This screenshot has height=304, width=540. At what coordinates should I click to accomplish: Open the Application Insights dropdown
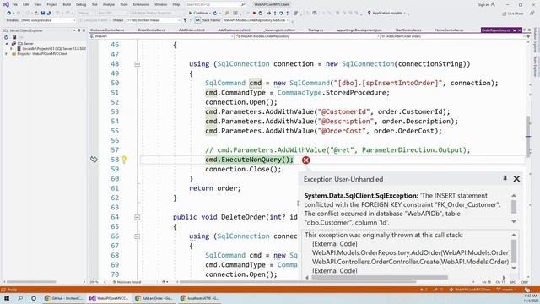click(388, 14)
